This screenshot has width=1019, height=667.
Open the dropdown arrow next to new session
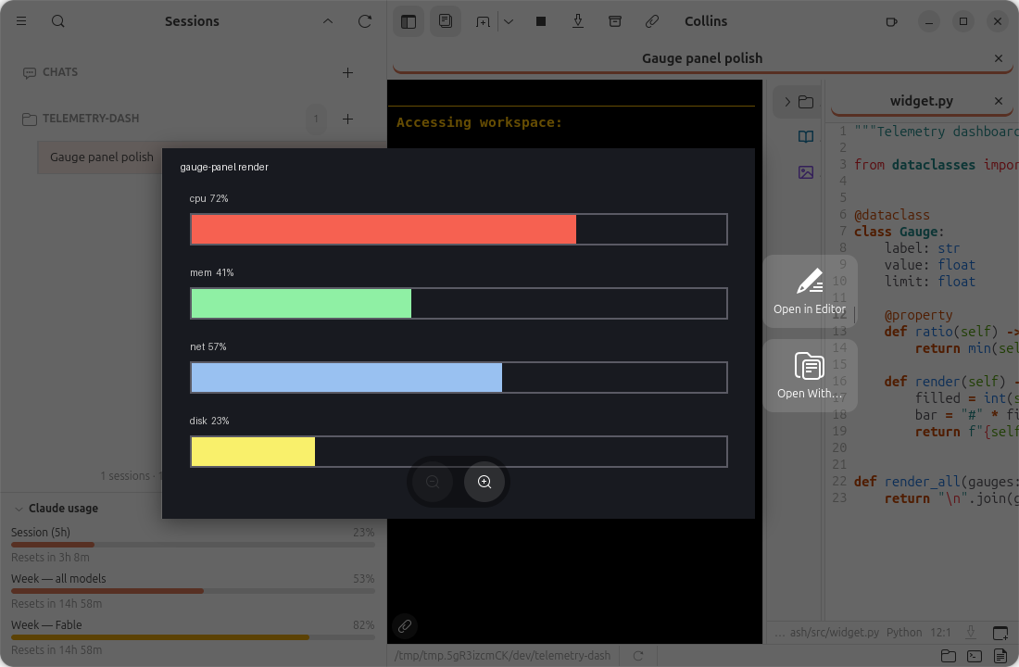pyautogui.click(x=509, y=21)
